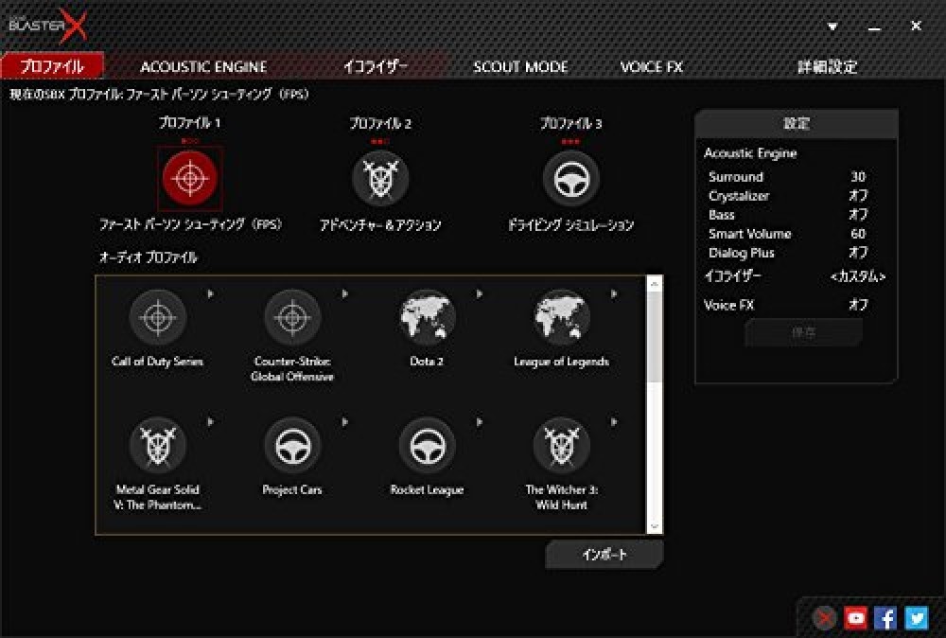
Task: Open the title bar dropdown triangle menu
Action: coord(832,27)
